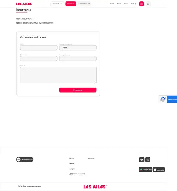
Task: Submit the review with Отправить button
Action: pos(78,90)
